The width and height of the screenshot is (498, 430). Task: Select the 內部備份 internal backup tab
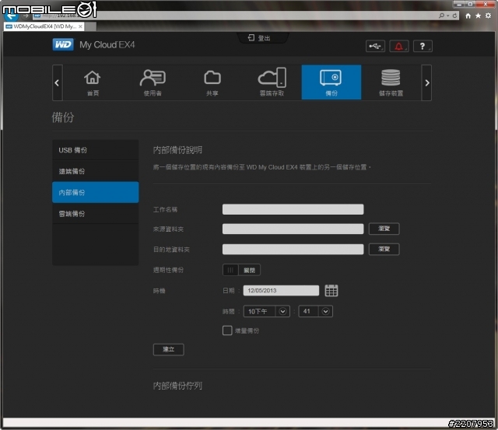[95, 192]
